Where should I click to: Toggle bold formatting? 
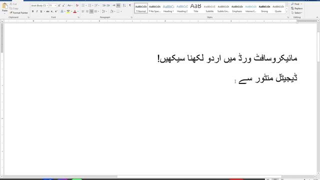point(32,11)
